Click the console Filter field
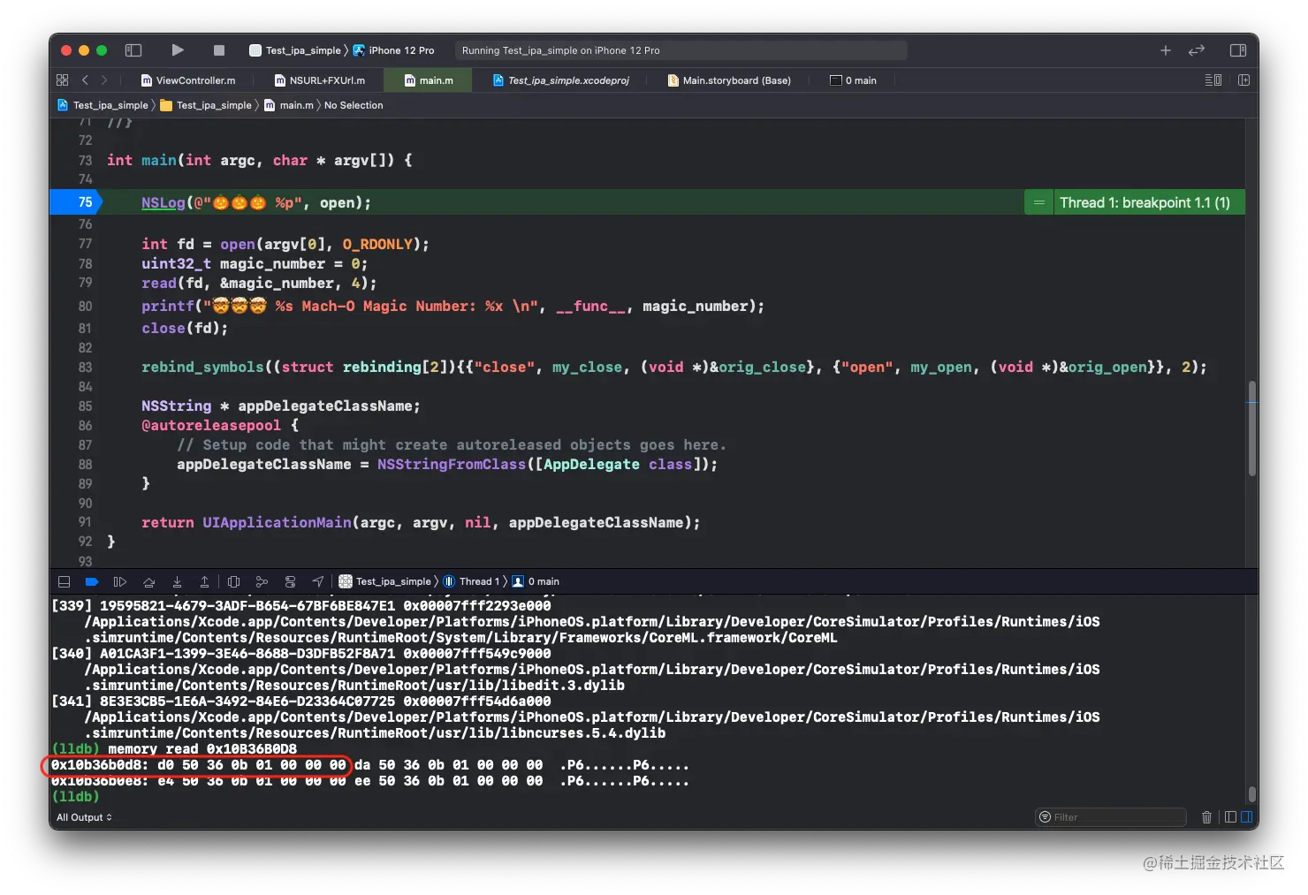 1110,817
